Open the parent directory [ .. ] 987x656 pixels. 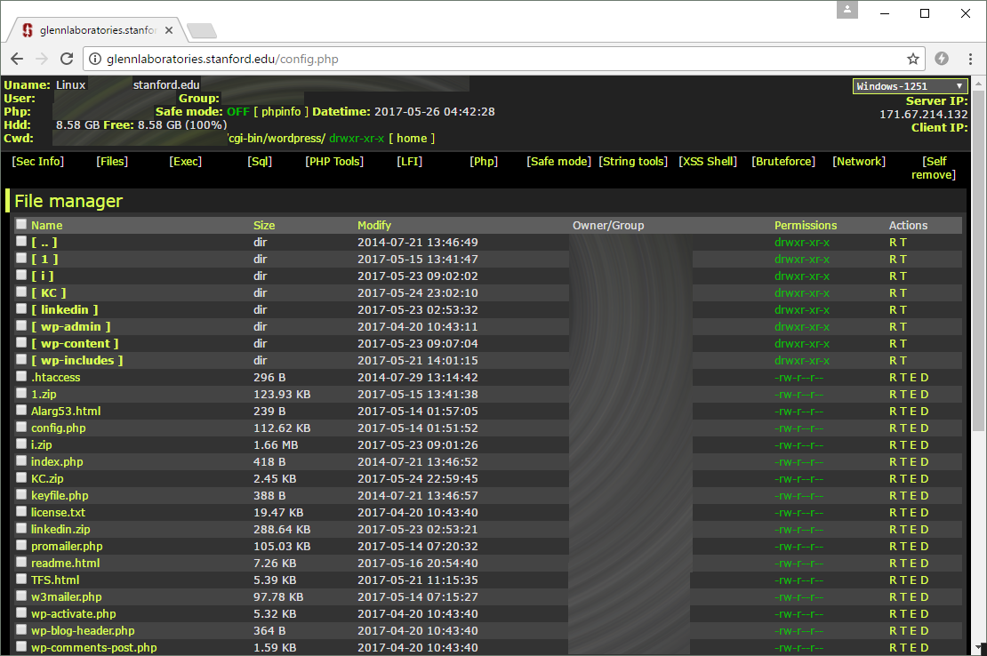pos(44,242)
